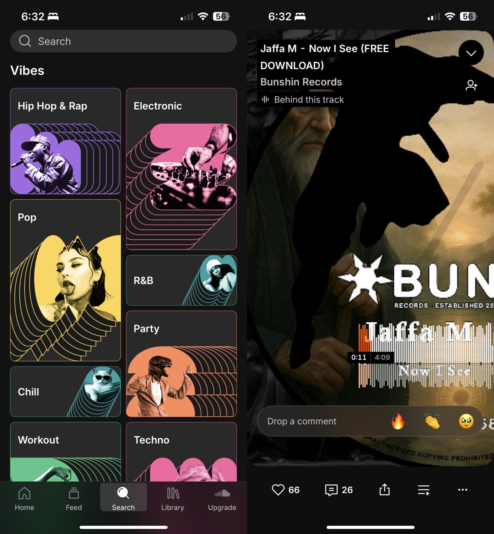This screenshot has width=494, height=534.
Task: Open the more options ellipsis
Action: pyautogui.click(x=463, y=490)
